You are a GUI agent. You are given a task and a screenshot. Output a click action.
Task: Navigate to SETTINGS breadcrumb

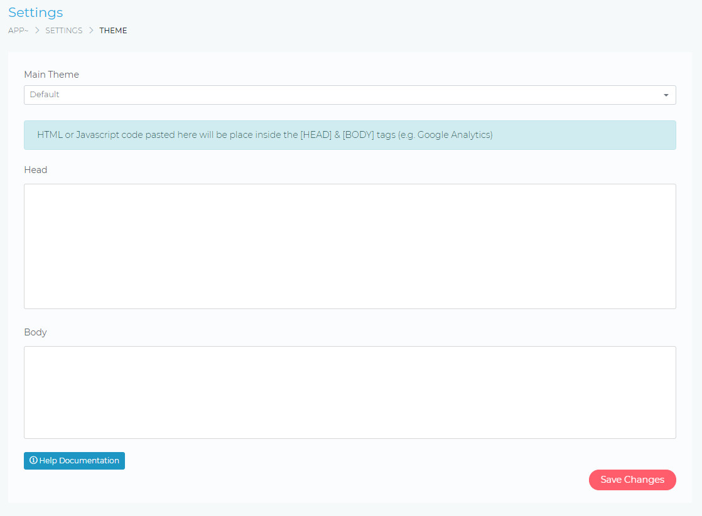[64, 31]
